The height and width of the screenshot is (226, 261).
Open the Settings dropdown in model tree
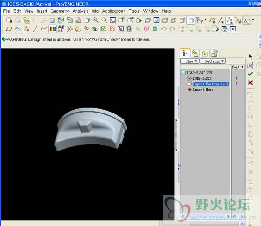[212, 61]
